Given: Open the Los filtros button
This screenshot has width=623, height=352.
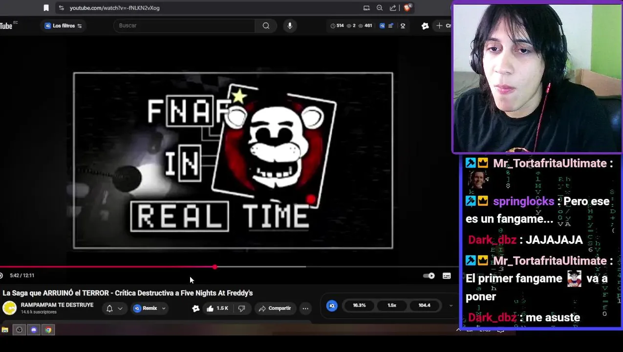Looking at the screenshot, I should point(64,25).
